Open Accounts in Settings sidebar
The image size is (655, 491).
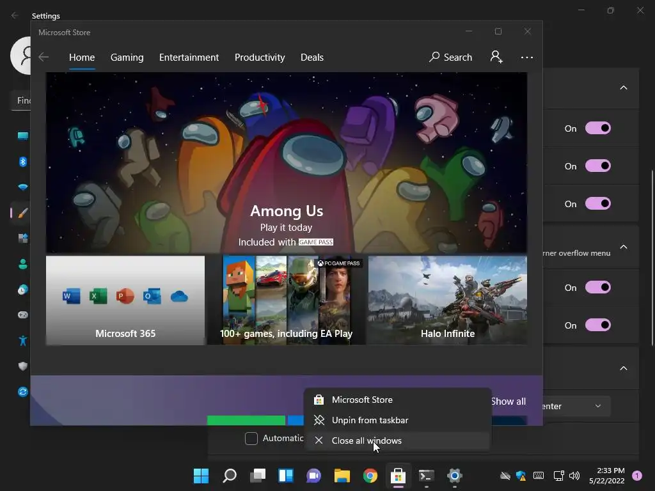pos(23,264)
